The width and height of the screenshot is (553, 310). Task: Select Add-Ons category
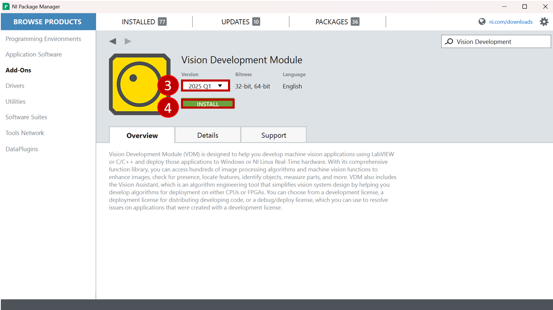18,70
